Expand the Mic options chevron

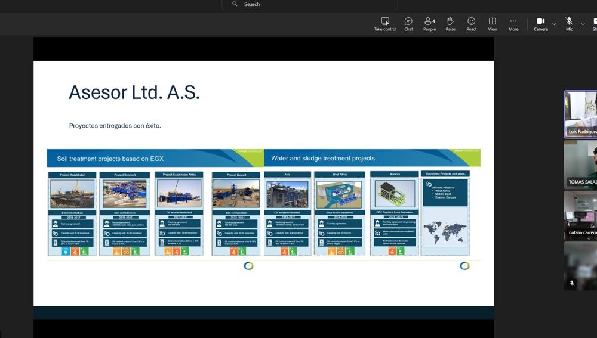click(x=583, y=24)
